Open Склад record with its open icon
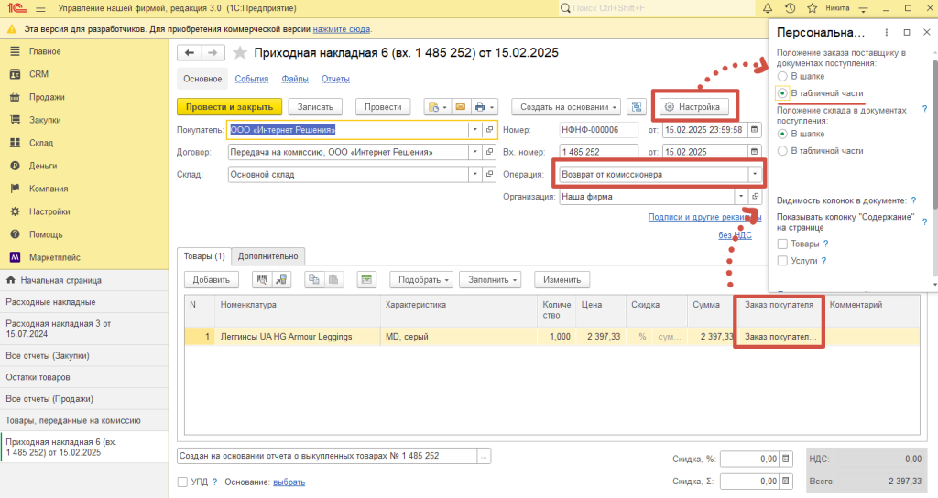Image resolution: width=938 pixels, height=498 pixels. [x=490, y=174]
